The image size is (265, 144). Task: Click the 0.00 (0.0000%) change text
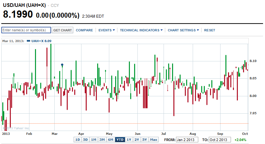[x=58, y=15]
